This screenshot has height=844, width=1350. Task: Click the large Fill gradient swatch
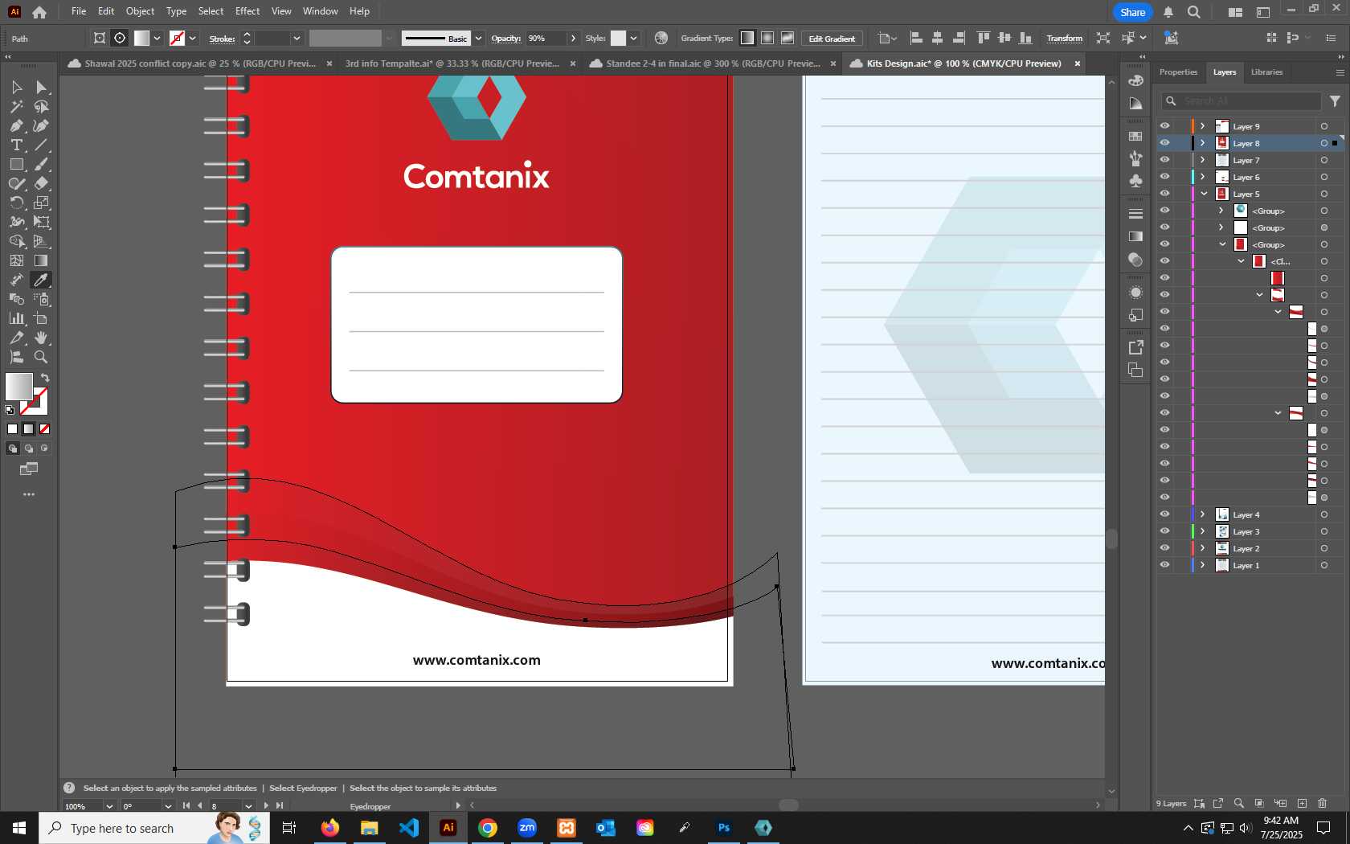coord(18,387)
